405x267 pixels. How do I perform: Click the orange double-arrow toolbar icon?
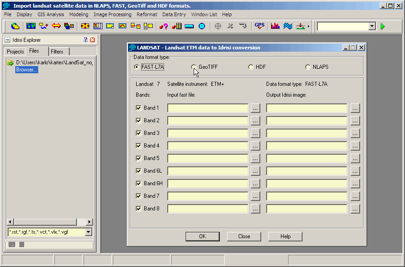56,26
